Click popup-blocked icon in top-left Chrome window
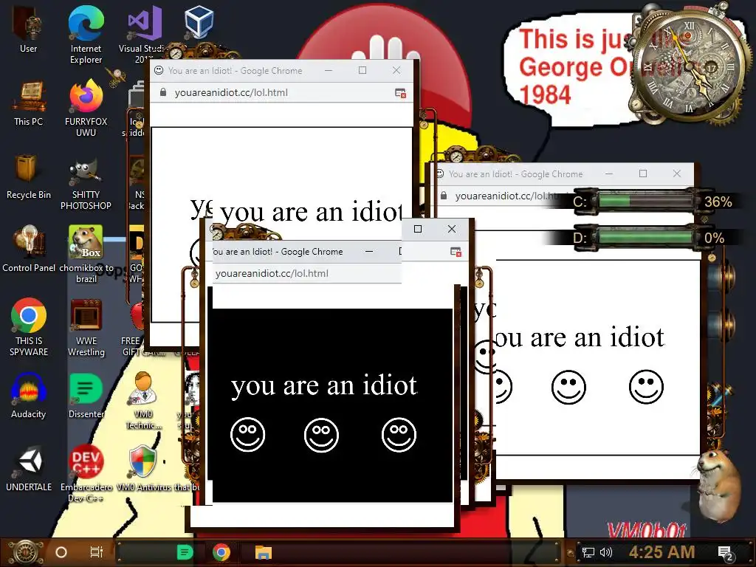Screen dimensions: 756x567 click(400, 92)
